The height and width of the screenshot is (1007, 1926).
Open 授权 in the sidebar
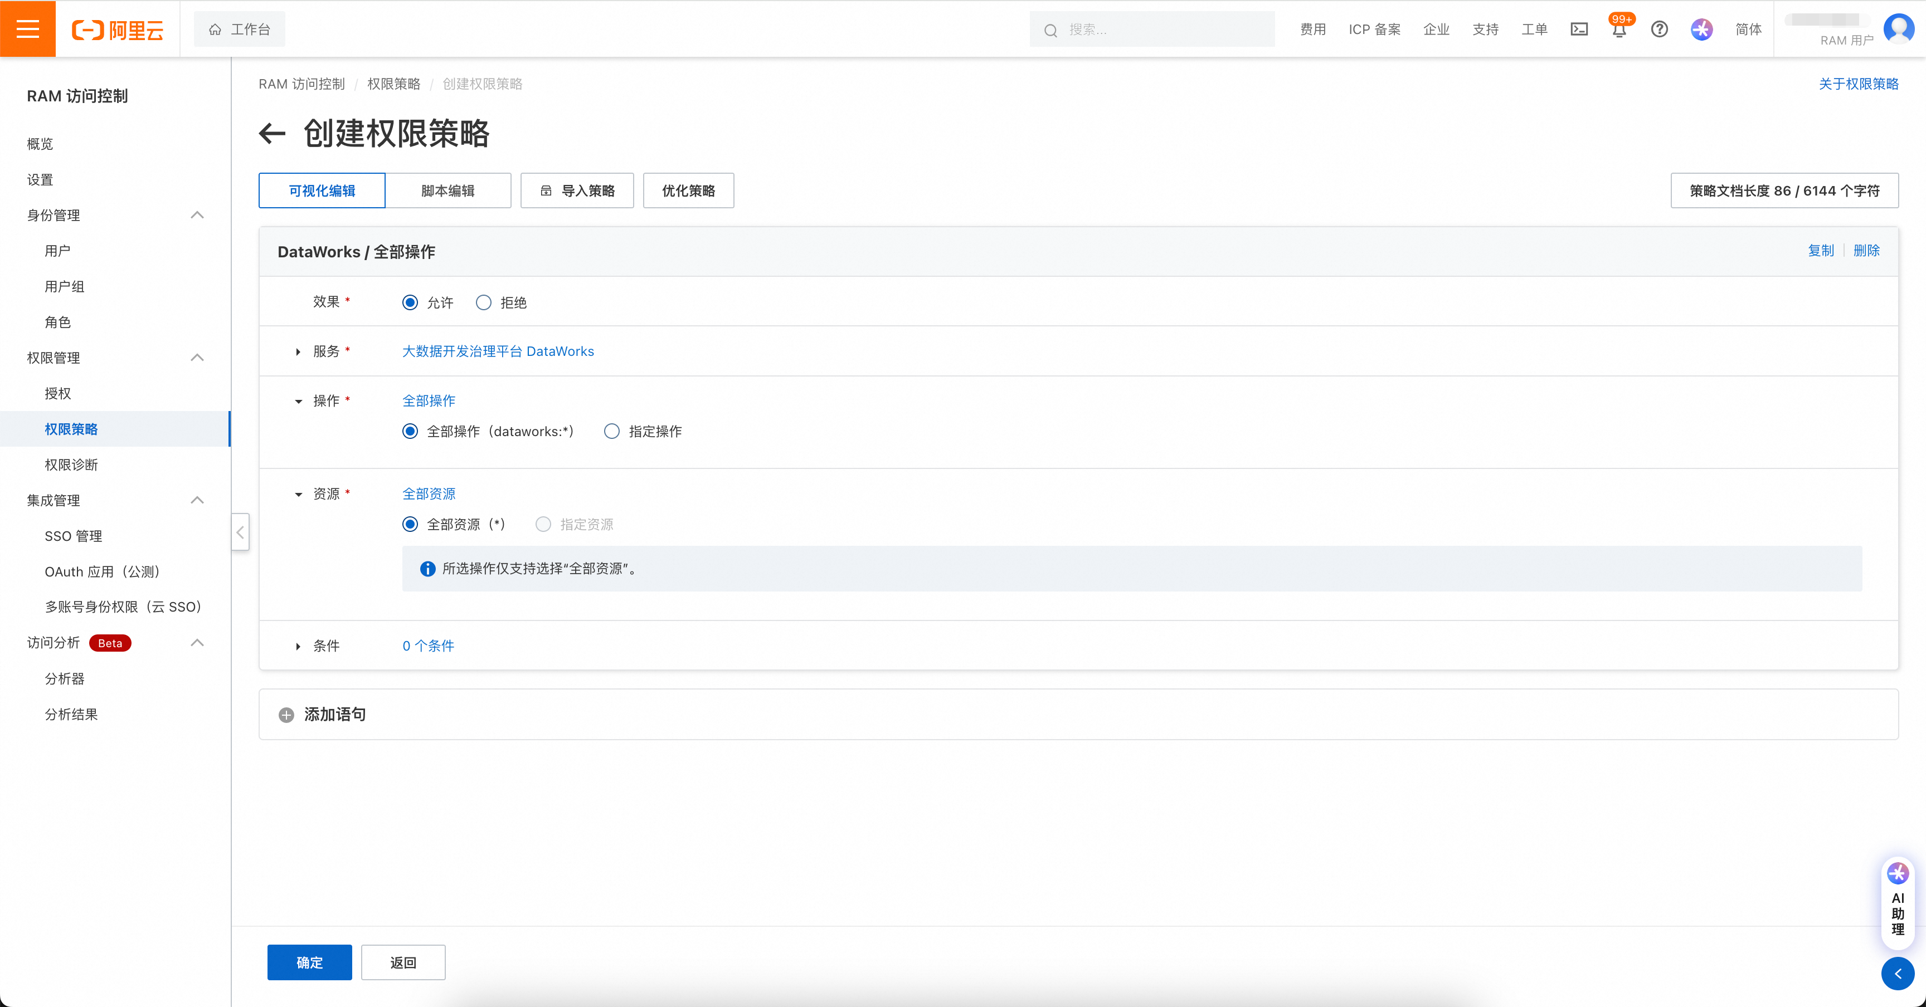tap(57, 393)
